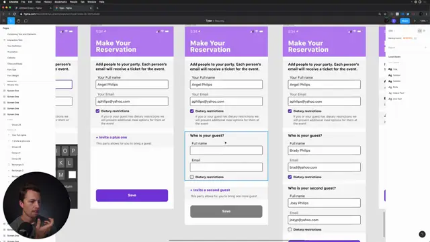Open the Chrome profile avatar
This screenshot has height=242, width=430.
pos(421,14)
